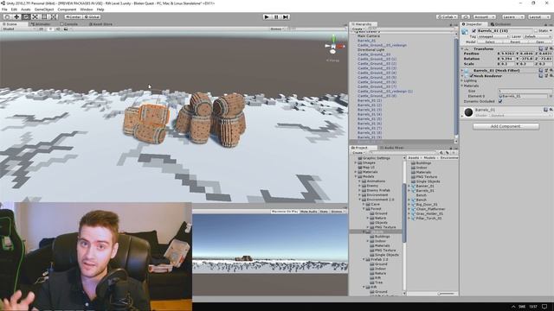554x311 pixels.
Task: Click the Play button
Action: pos(267,17)
